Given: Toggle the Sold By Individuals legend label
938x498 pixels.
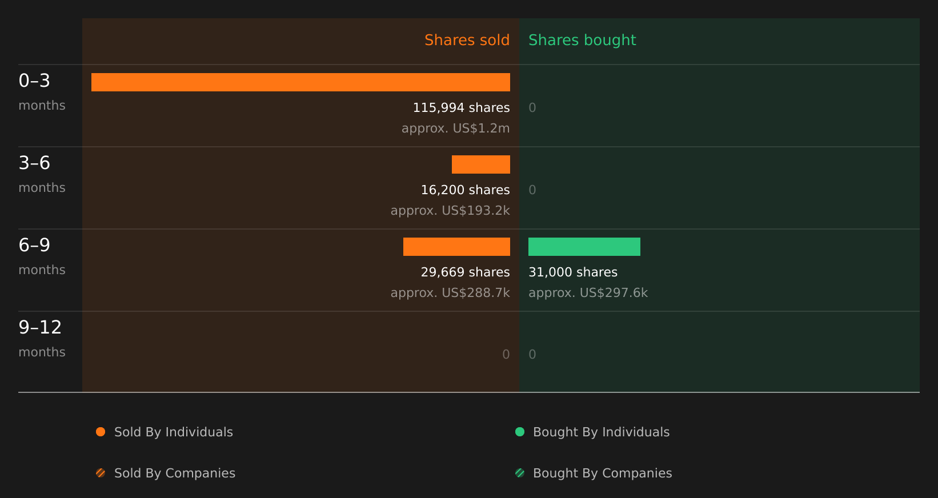Looking at the screenshot, I should pyautogui.click(x=174, y=432).
